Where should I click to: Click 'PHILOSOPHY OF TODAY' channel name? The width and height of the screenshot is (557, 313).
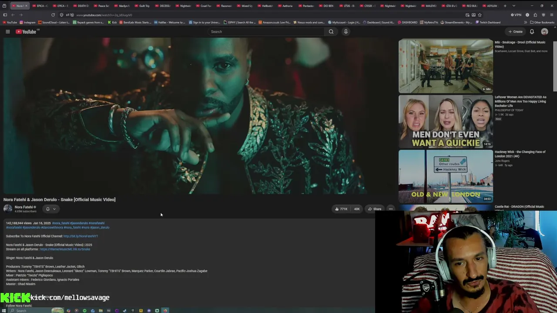click(x=509, y=110)
